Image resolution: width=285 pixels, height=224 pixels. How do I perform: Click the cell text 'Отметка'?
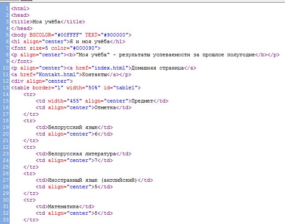pyautogui.click(x=104, y=107)
